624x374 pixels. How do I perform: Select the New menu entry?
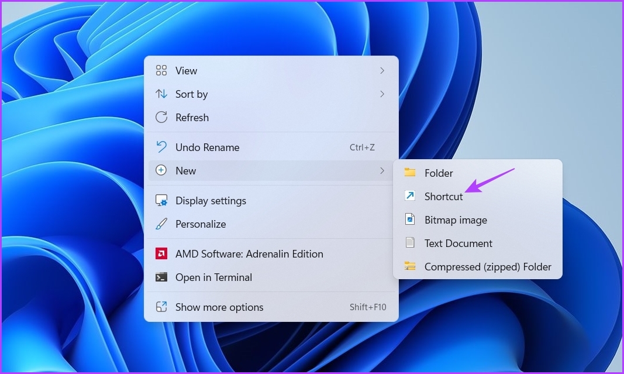(271, 170)
